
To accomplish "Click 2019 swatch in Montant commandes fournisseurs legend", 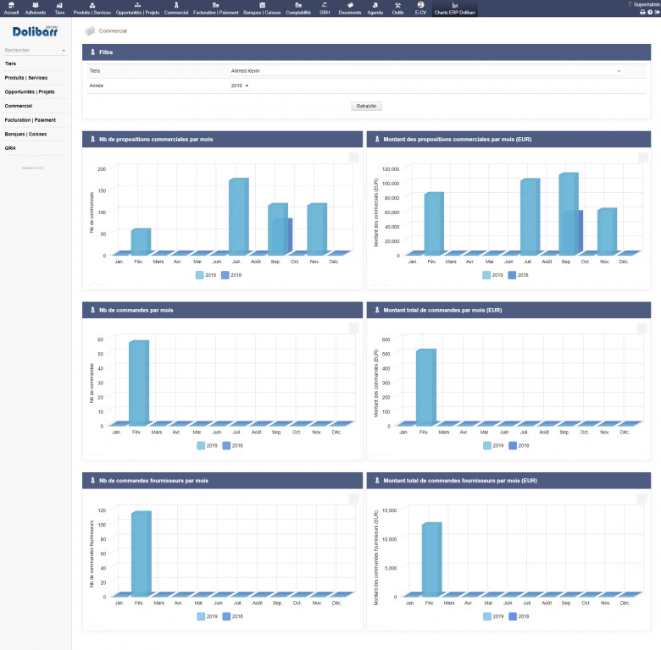I will (487, 616).
